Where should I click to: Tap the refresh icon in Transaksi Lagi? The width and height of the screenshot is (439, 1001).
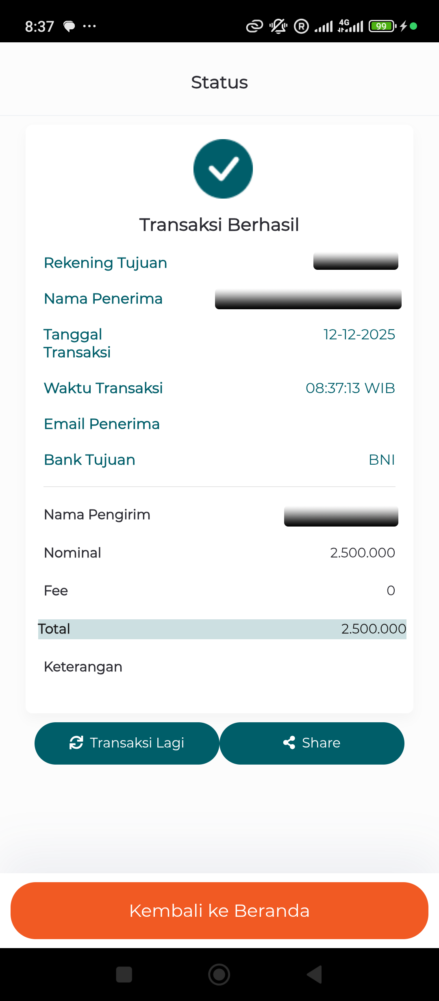(76, 743)
